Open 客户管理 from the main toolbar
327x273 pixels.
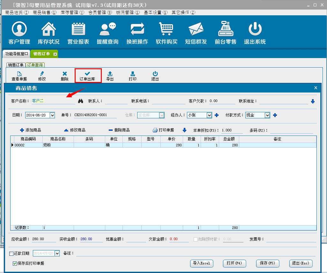coord(19,33)
